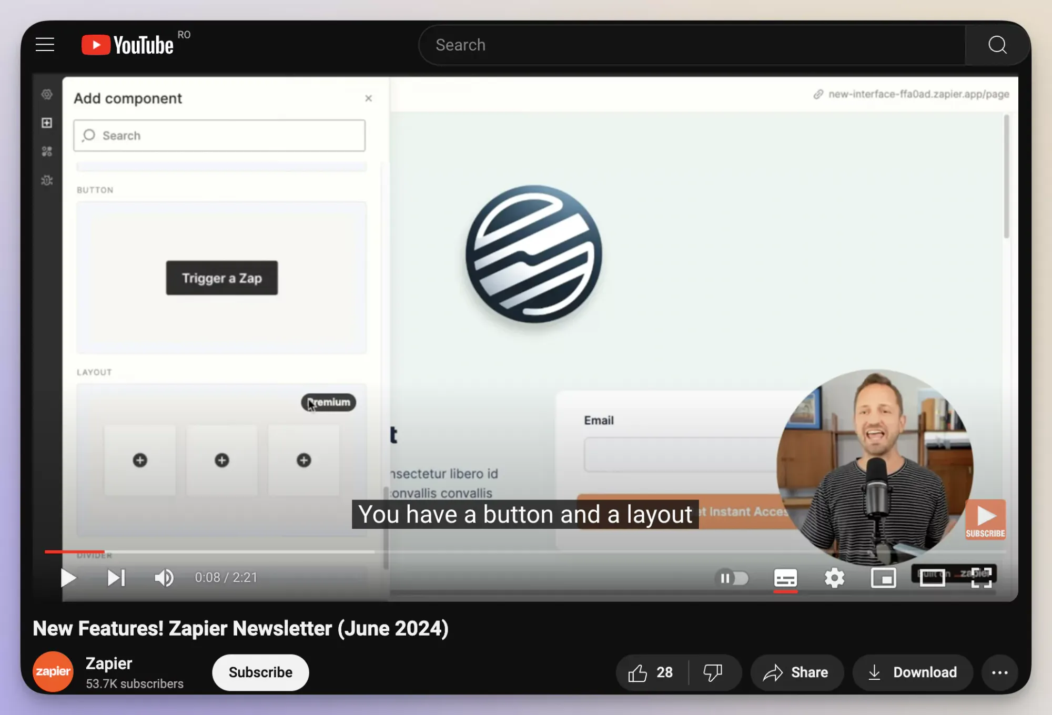The width and height of the screenshot is (1052, 715).
Task: Play the video with the play button
Action: [68, 578]
